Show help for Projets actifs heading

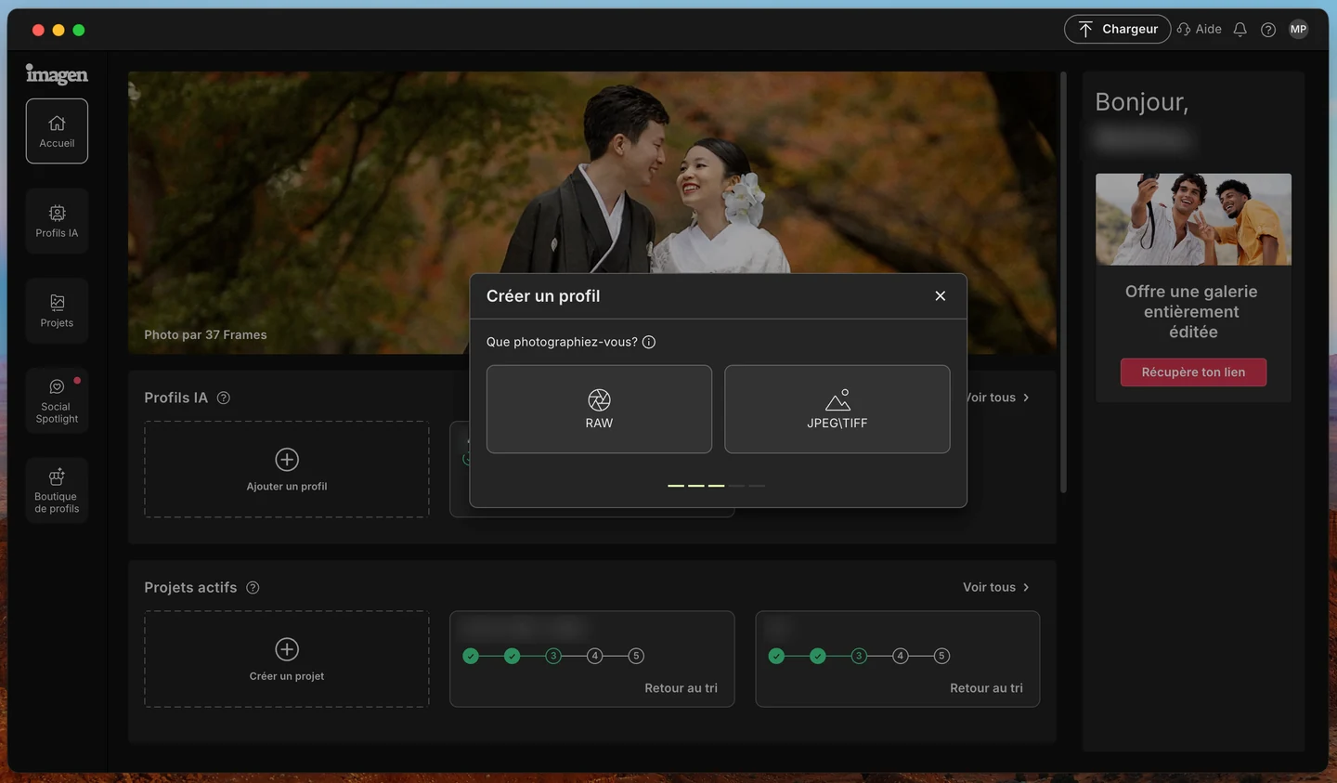pos(253,588)
